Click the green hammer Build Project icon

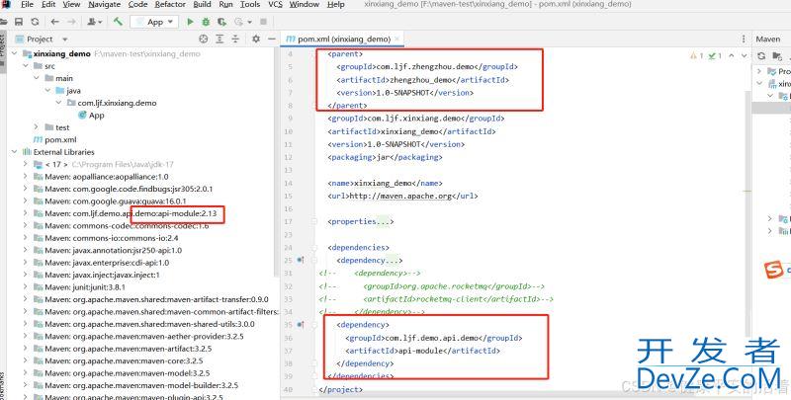click(118, 21)
